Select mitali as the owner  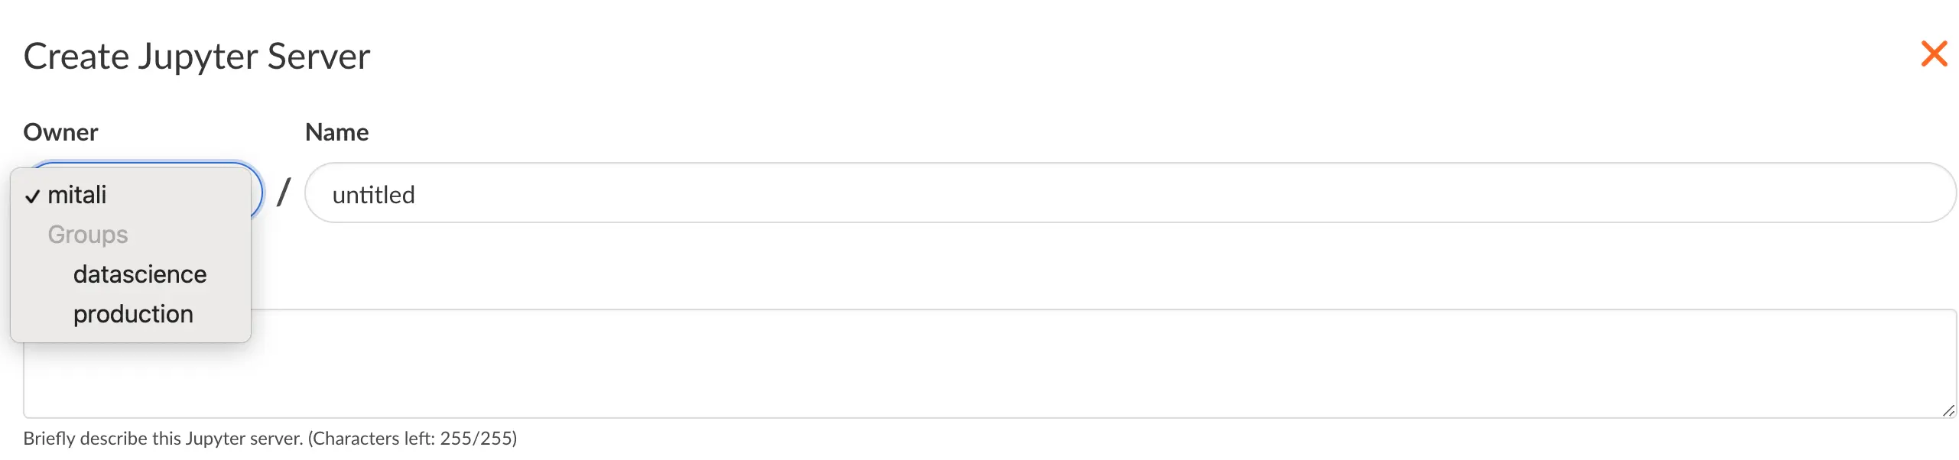click(x=77, y=196)
